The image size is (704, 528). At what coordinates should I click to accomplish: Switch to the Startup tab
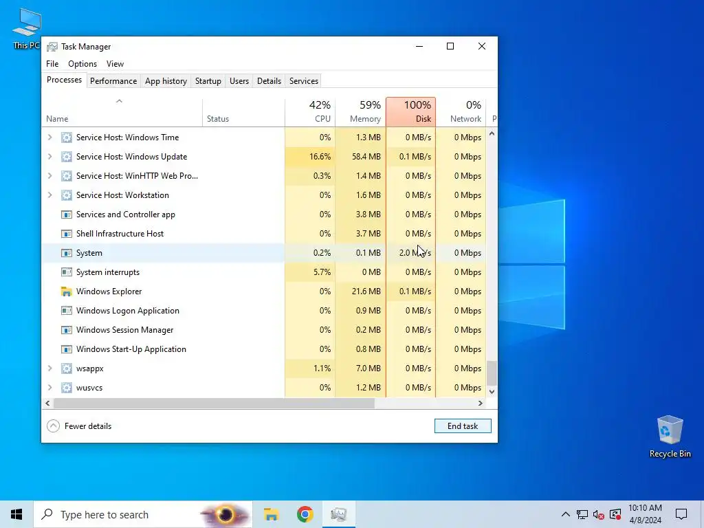(208, 81)
